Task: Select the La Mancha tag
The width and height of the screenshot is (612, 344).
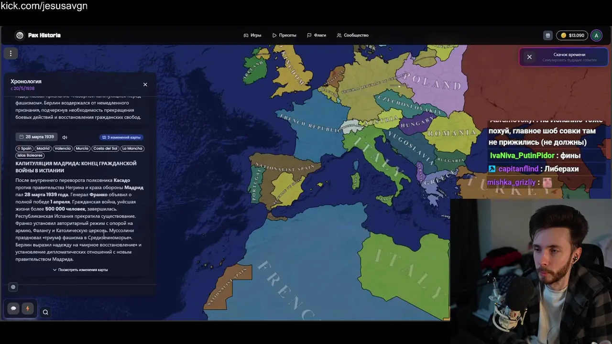Action: point(132,149)
